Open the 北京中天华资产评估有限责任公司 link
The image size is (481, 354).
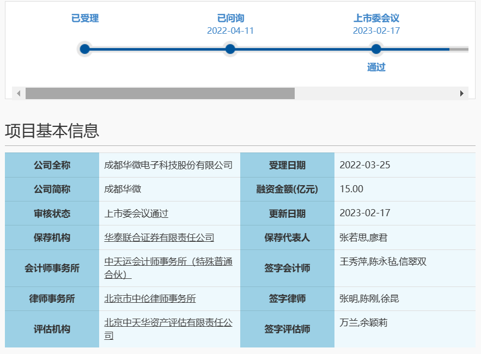pos(168,329)
